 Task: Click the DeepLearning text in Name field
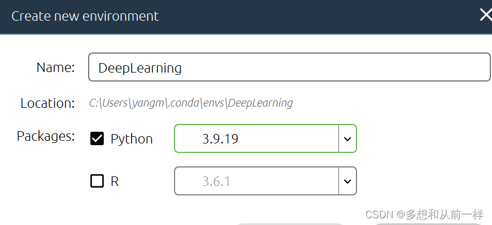(x=140, y=68)
